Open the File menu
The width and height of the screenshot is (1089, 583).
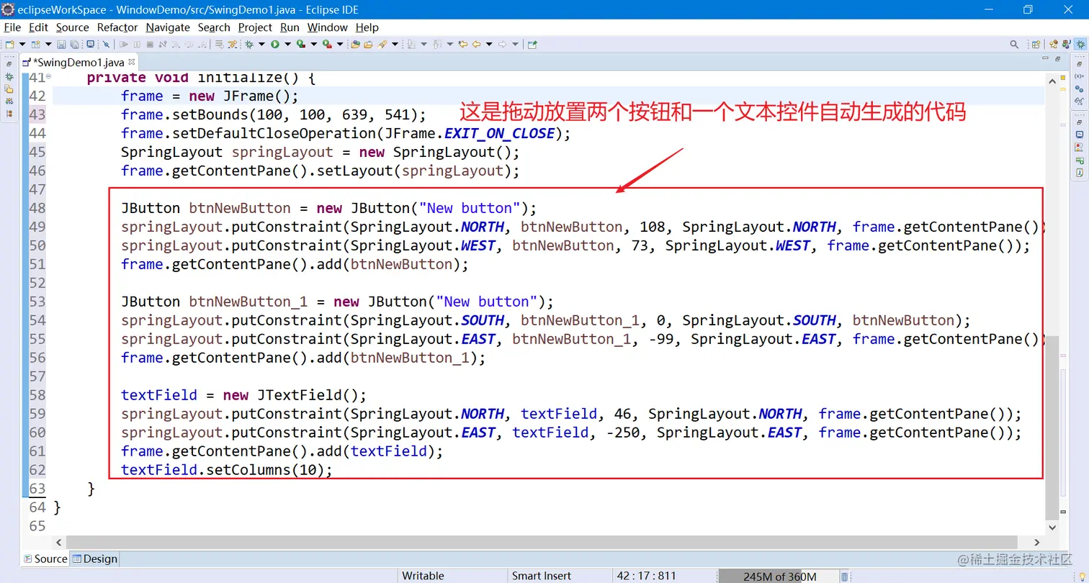pos(12,27)
